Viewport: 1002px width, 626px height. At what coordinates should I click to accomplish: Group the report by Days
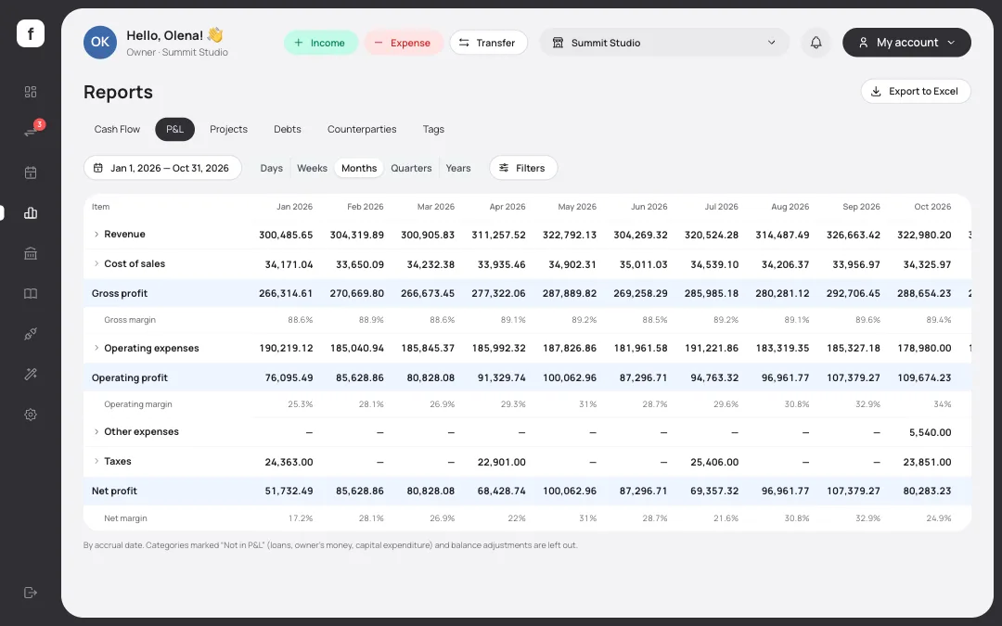(272, 168)
